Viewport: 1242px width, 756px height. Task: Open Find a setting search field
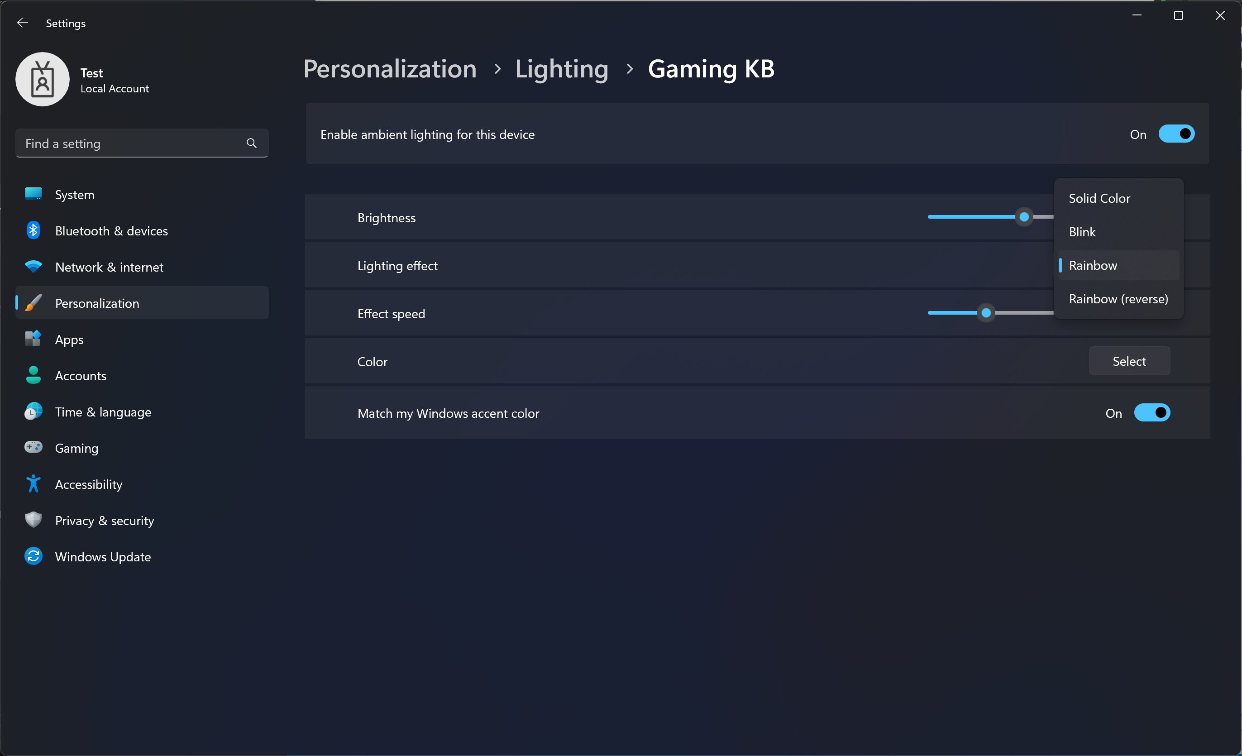click(141, 144)
